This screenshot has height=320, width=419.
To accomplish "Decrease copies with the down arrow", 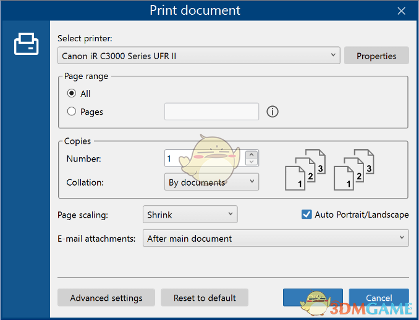I will (x=252, y=162).
